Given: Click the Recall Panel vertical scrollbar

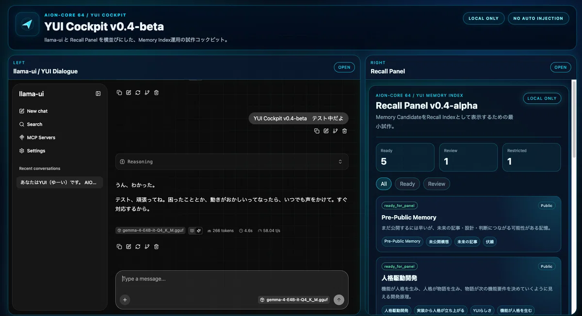Looking at the screenshot, I should coord(575,119).
